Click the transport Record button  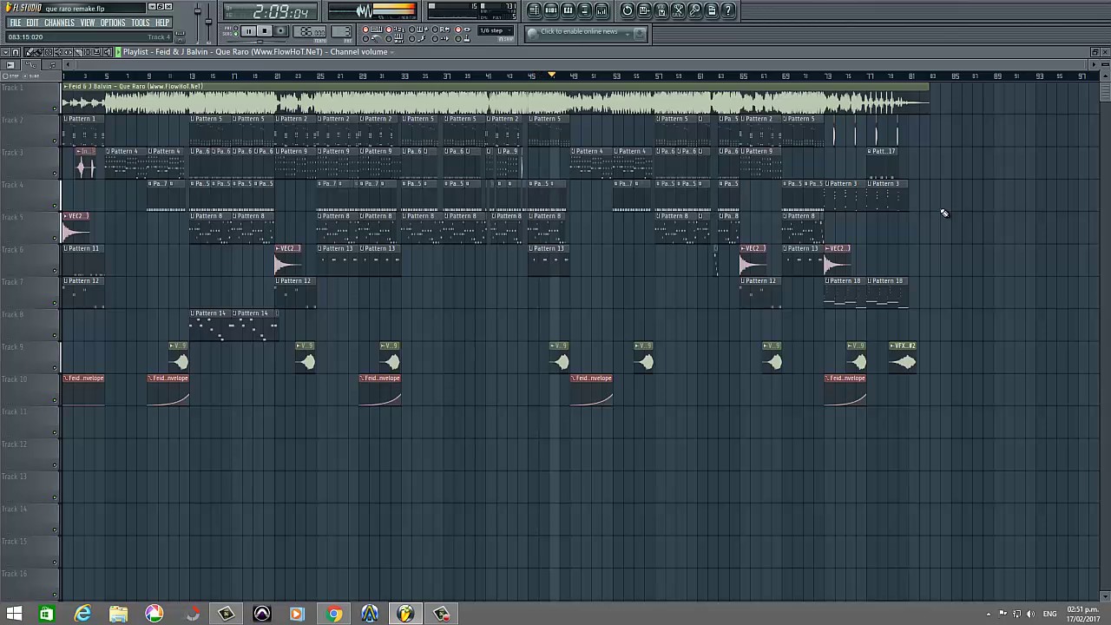coord(280,31)
